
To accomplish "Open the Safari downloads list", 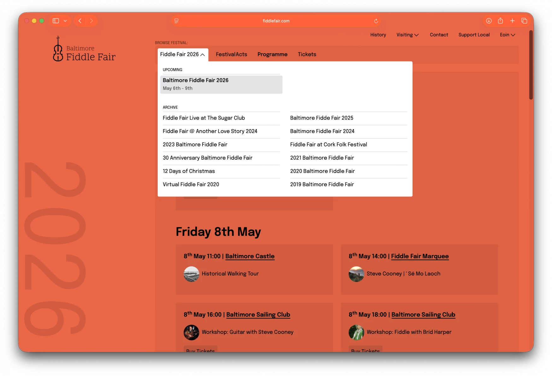I will [x=488, y=21].
